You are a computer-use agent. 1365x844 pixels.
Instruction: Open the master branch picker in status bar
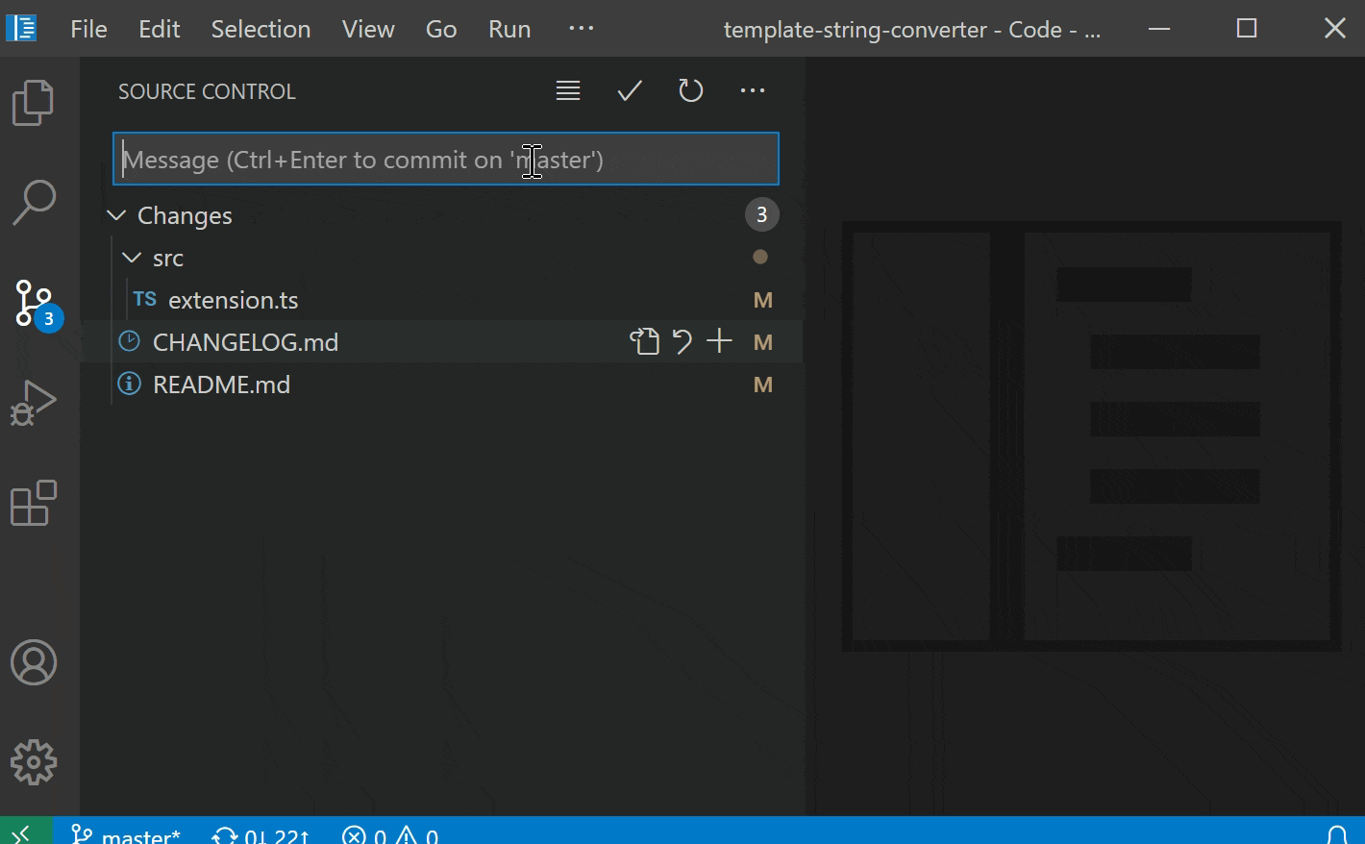coord(126,834)
